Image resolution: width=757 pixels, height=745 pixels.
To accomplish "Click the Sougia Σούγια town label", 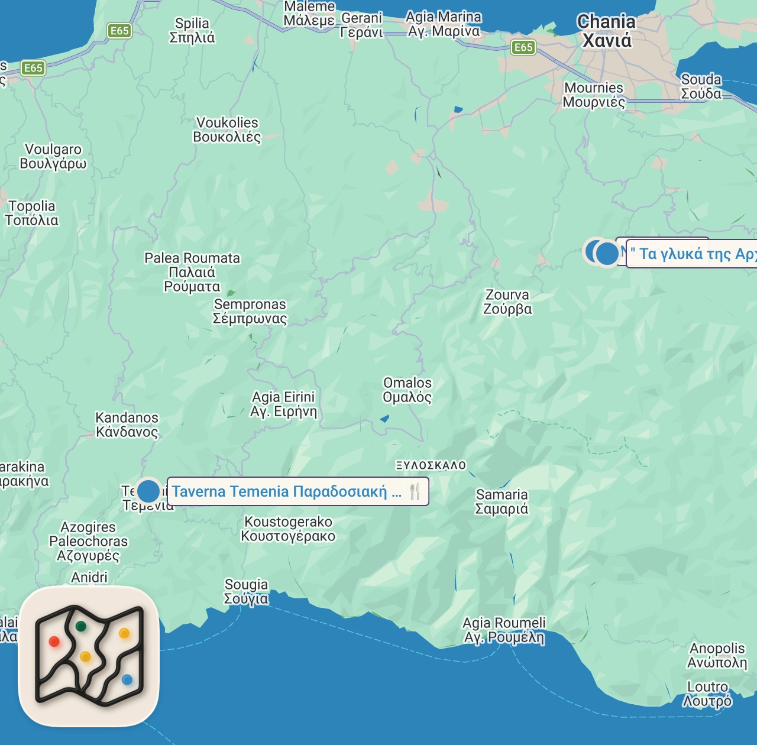I will 246,591.
